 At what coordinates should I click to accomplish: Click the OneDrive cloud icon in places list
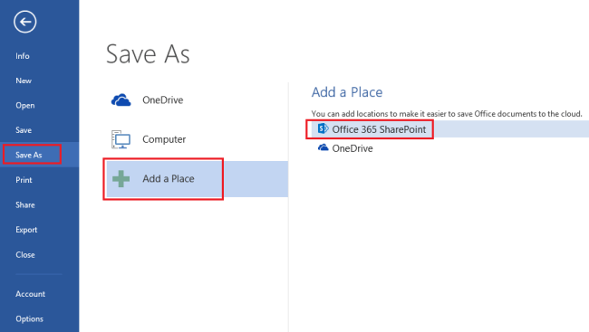[121, 100]
